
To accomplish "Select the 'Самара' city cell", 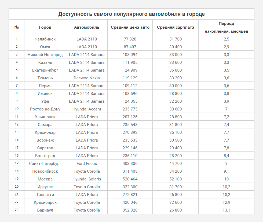I will (x=45, y=125).
